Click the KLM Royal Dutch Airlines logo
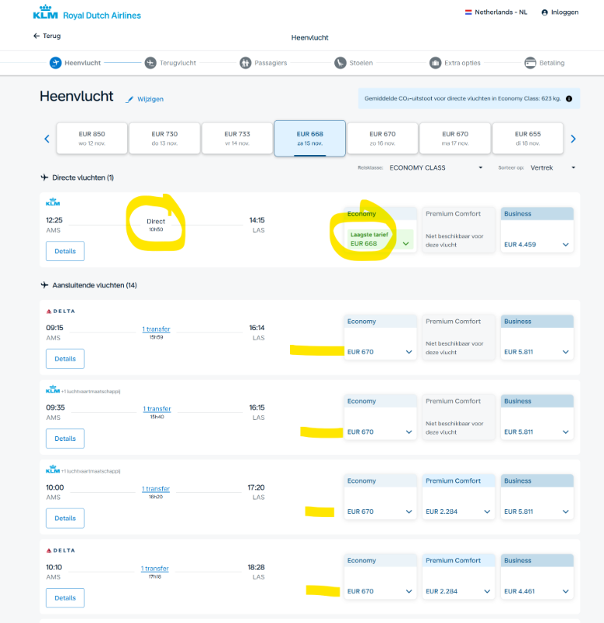The width and height of the screenshot is (604, 623). pyautogui.click(x=87, y=15)
